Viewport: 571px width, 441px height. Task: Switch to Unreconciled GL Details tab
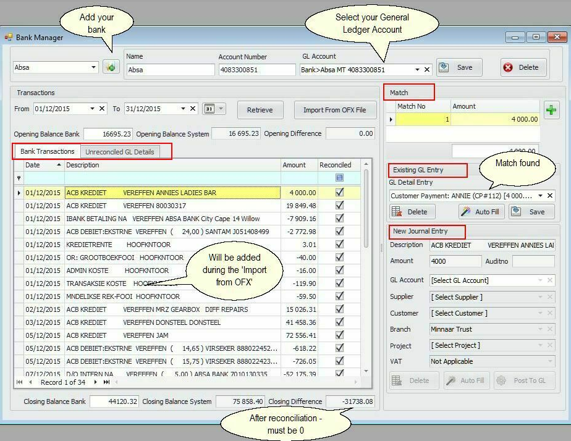pos(120,152)
